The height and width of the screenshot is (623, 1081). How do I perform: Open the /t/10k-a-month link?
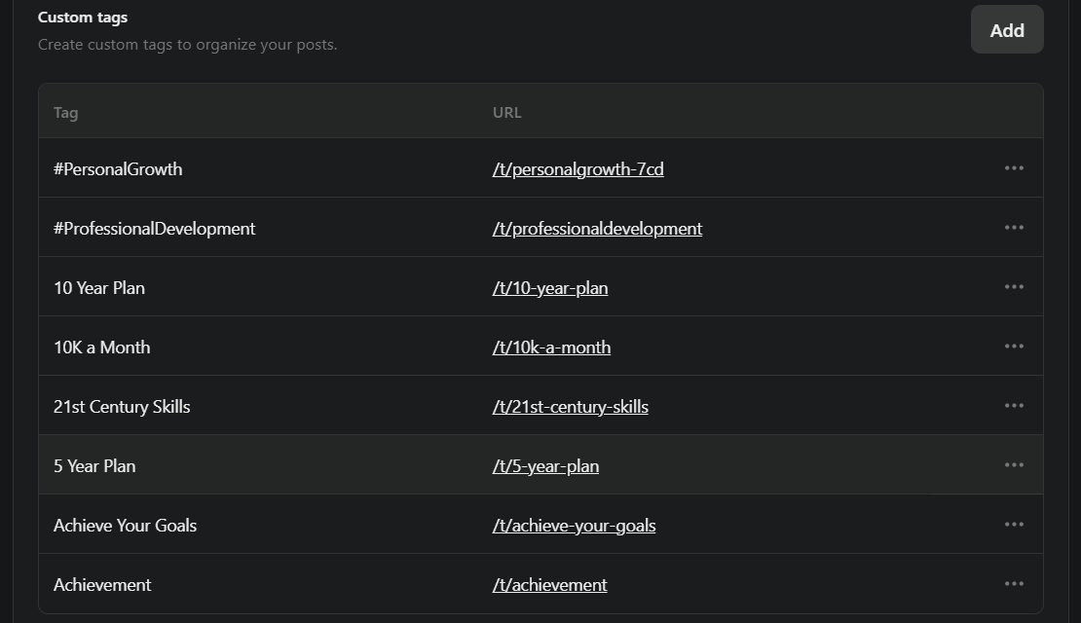pyautogui.click(x=551, y=347)
